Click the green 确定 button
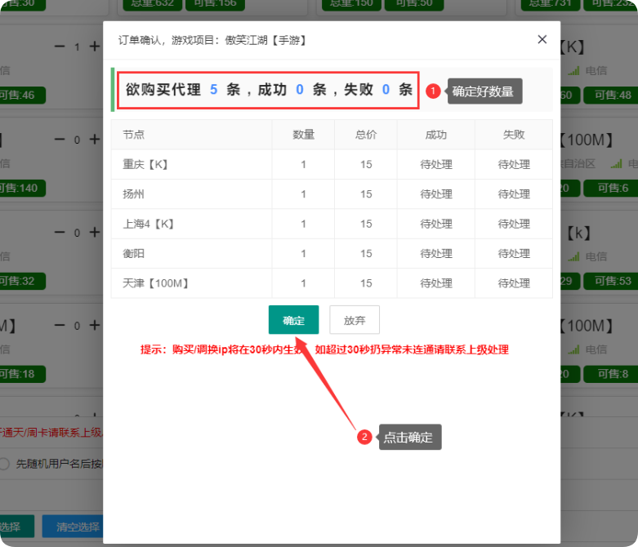Viewport: 638px width, 547px height. 293,320
